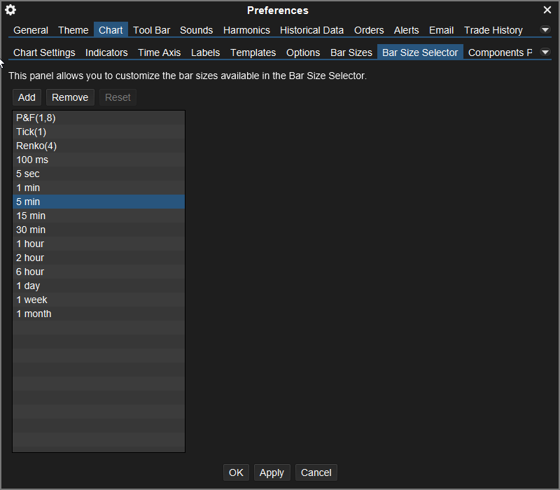The image size is (560, 490).
Task: Open the Harmonics tab
Action: [246, 30]
